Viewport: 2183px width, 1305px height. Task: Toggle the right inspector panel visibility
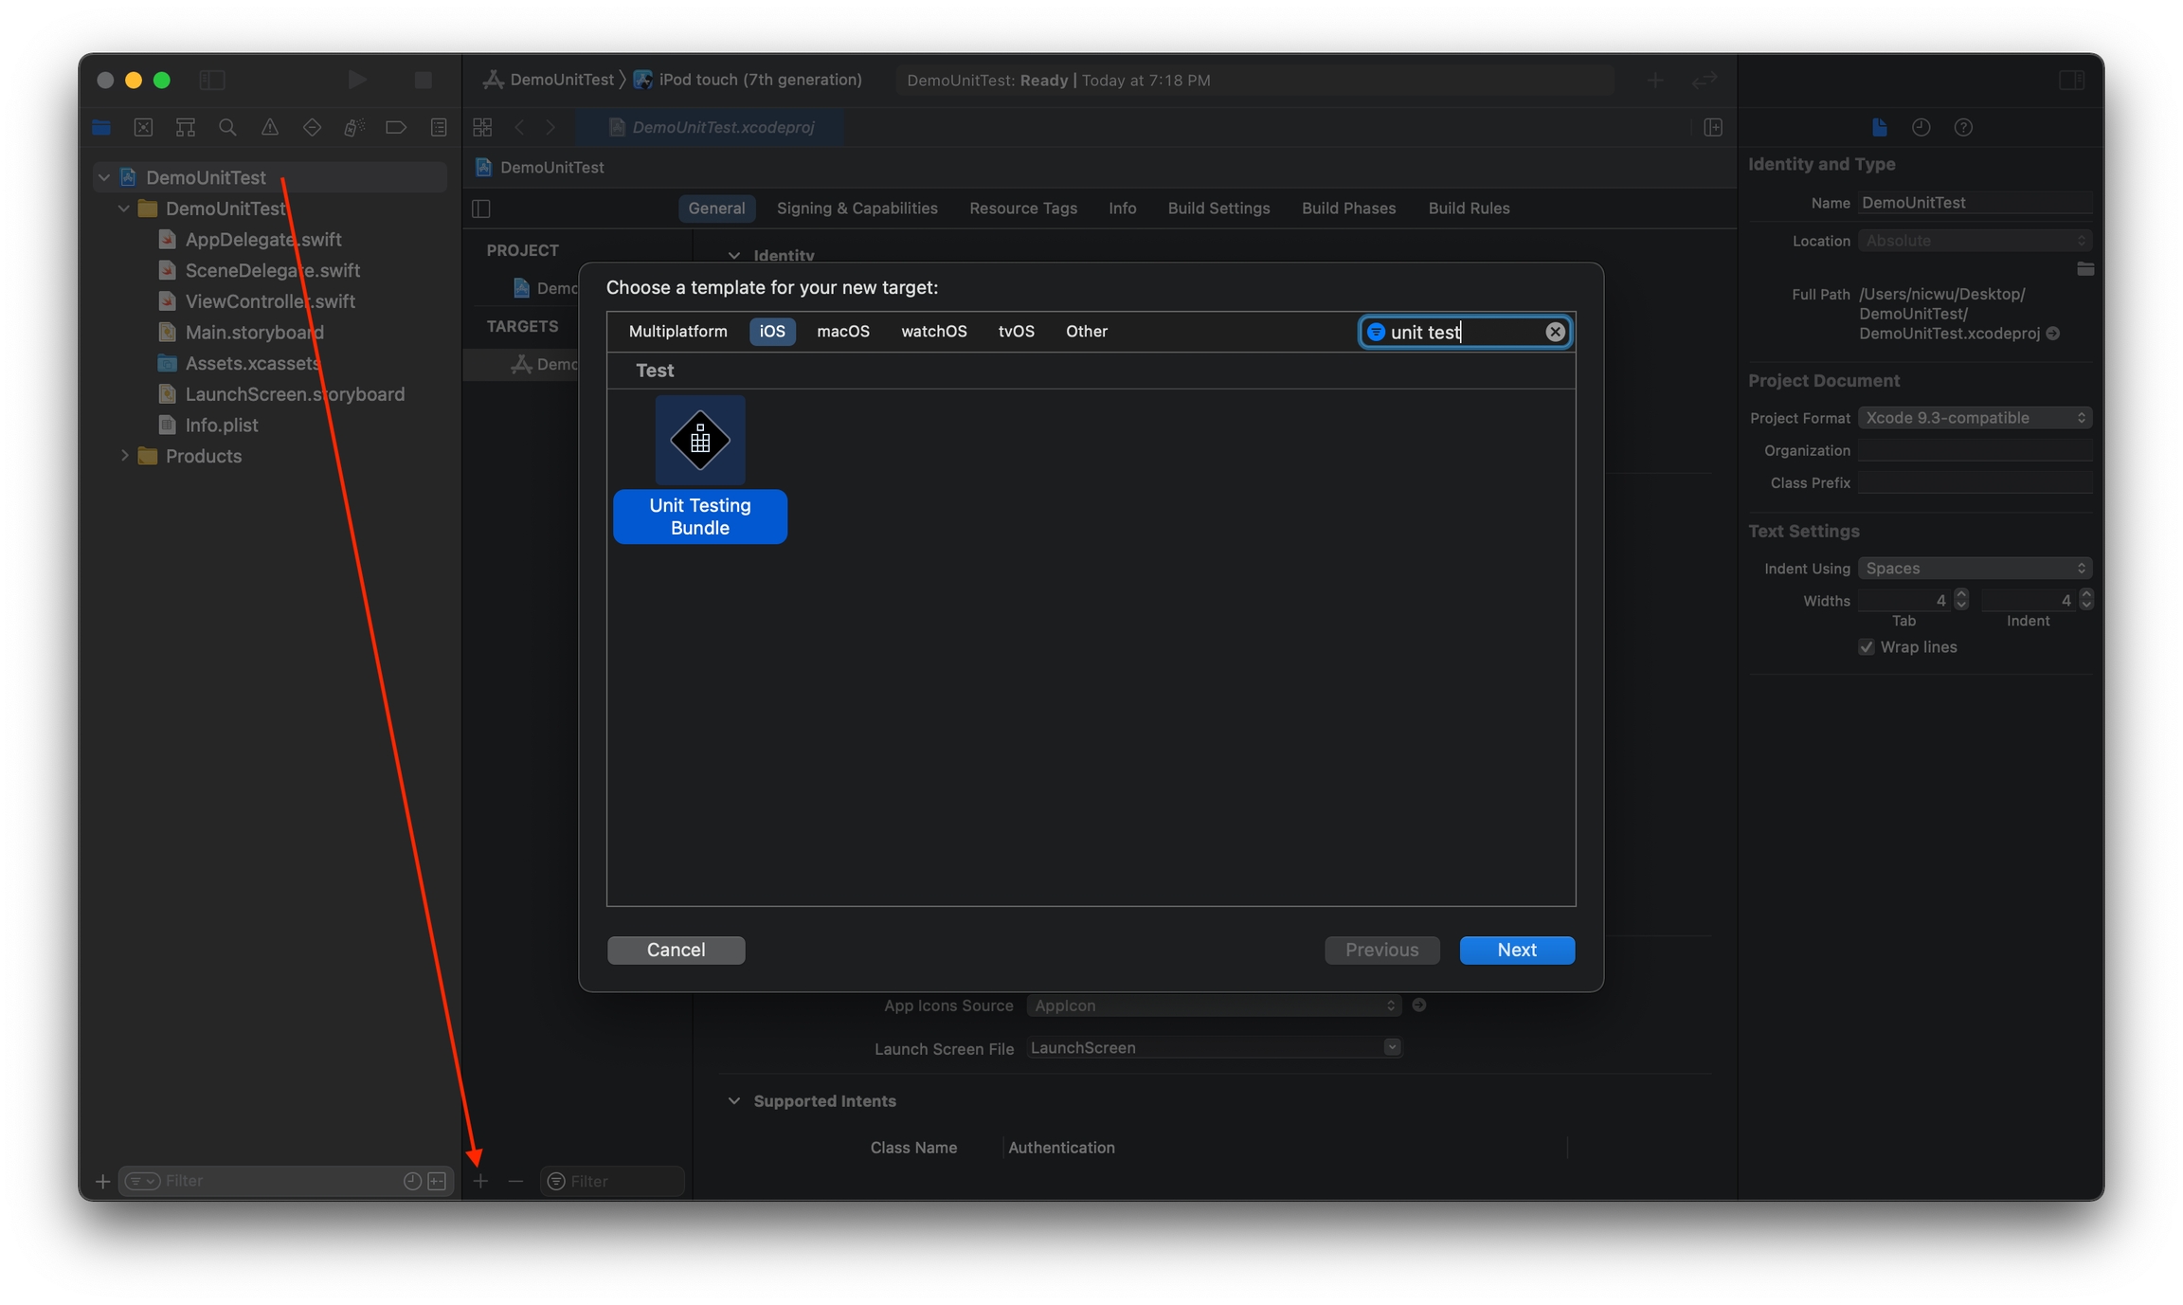pyautogui.click(x=2071, y=80)
